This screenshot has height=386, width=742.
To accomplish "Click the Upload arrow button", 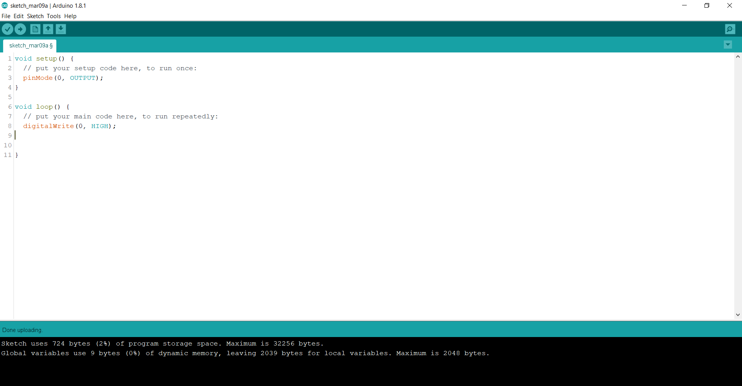I will tap(20, 29).
